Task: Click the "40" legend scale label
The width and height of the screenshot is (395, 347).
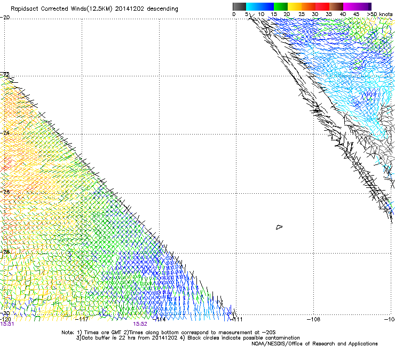Action: tap(343, 14)
